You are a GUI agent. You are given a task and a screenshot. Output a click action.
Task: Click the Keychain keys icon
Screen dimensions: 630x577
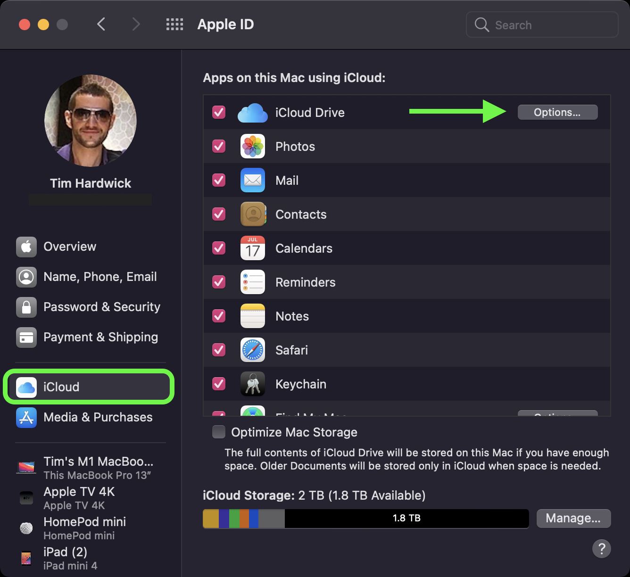click(x=253, y=384)
